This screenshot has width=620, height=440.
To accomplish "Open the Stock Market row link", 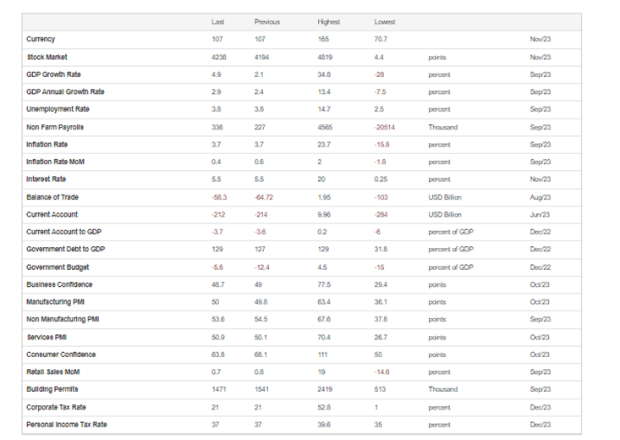I will pos(47,58).
